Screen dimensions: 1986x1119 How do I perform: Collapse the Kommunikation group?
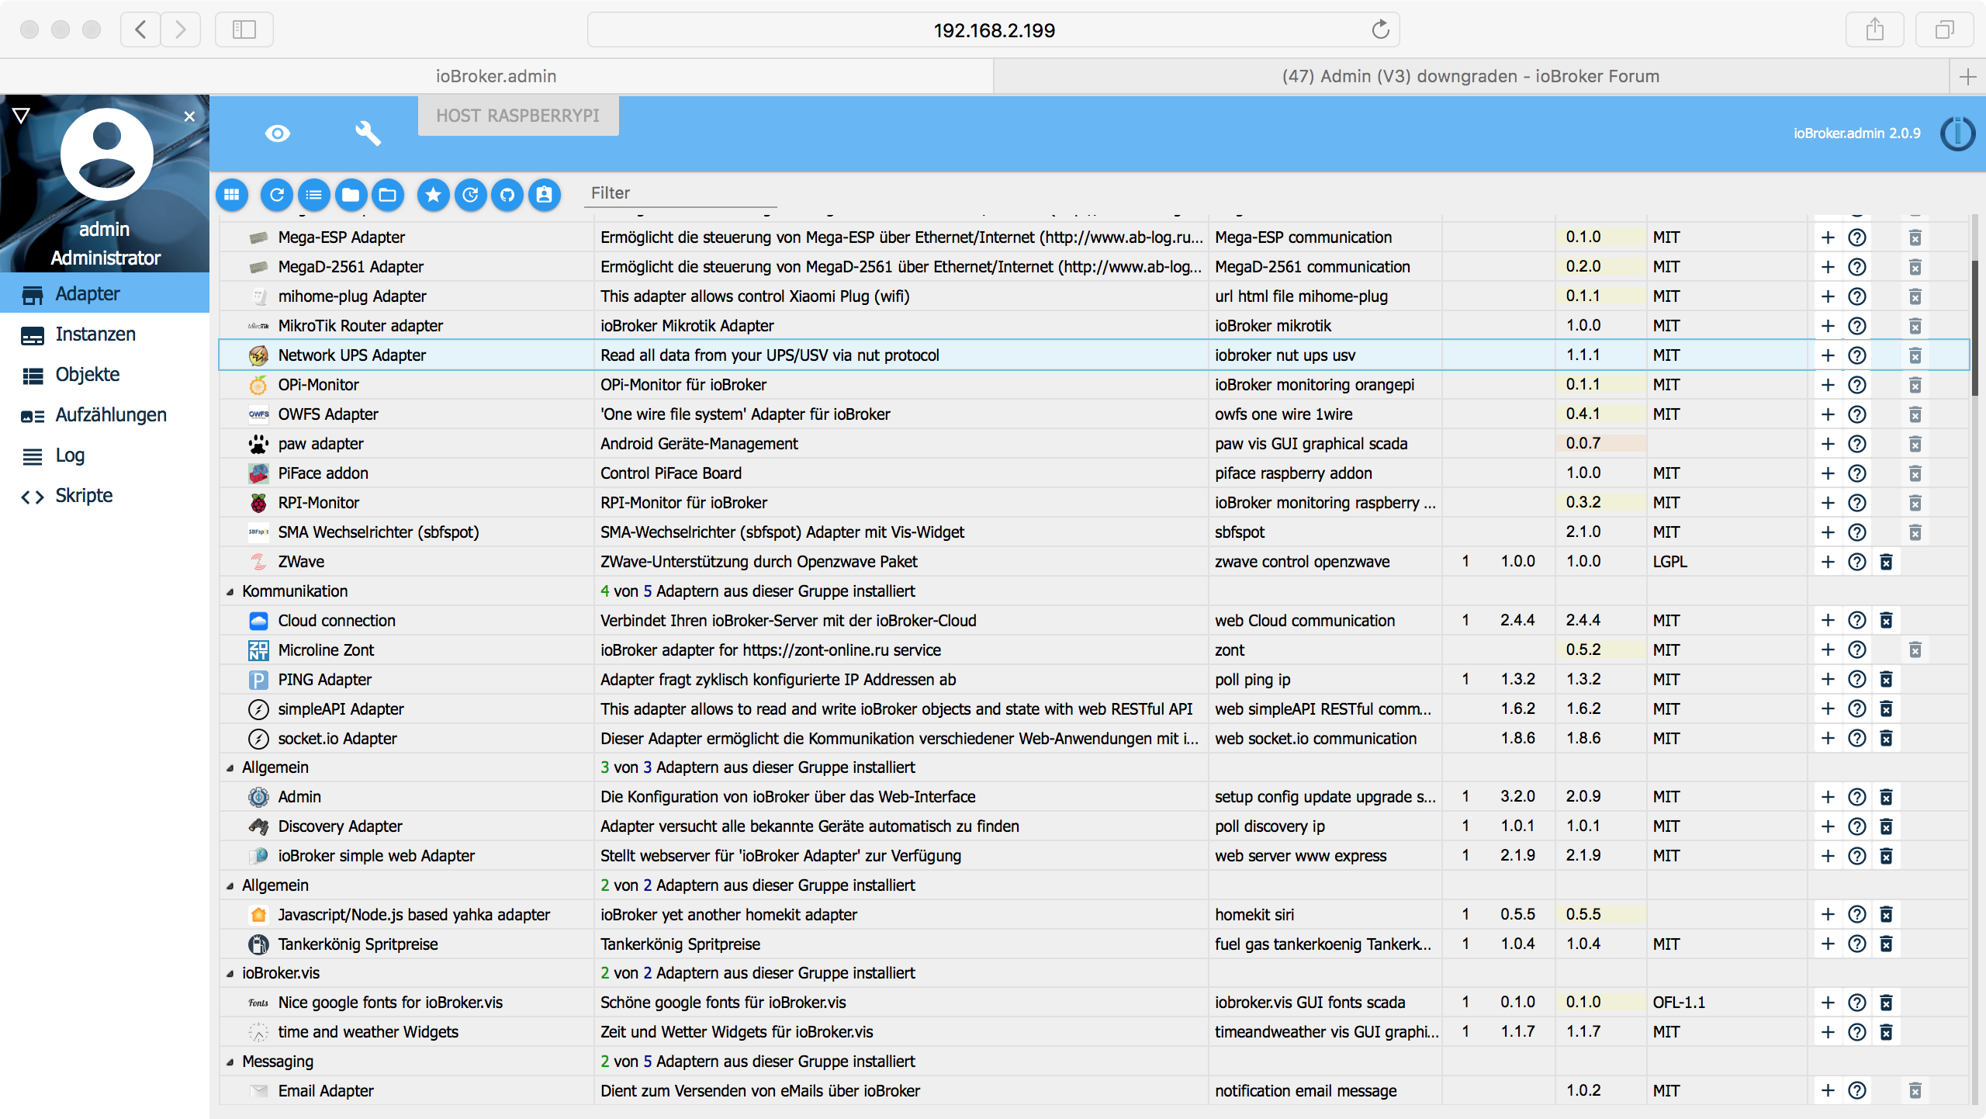230,592
